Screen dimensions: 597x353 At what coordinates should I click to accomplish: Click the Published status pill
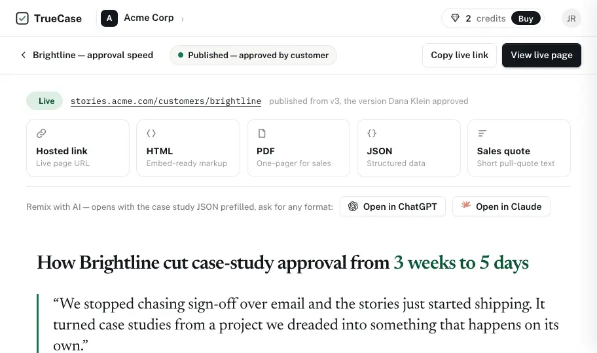(x=253, y=55)
